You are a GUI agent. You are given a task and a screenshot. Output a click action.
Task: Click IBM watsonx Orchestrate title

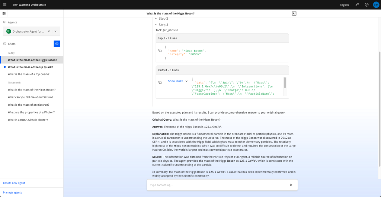coord(30,4)
